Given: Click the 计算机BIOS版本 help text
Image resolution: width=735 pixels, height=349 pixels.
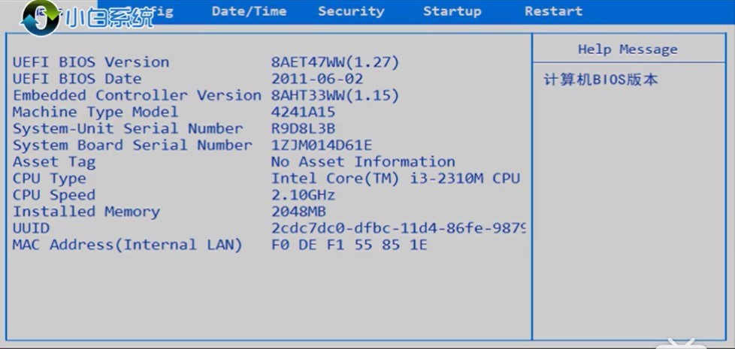Looking at the screenshot, I should tap(601, 80).
